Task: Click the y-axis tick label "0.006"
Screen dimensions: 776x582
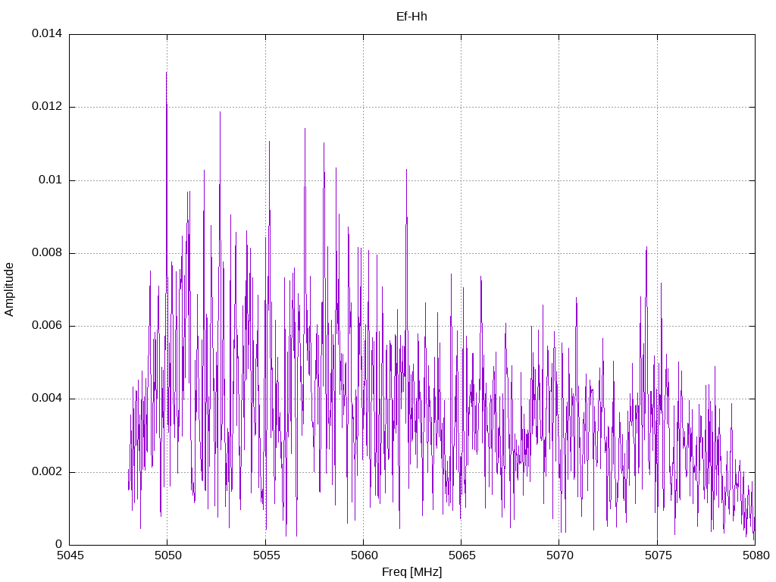Action: pyautogui.click(x=47, y=326)
